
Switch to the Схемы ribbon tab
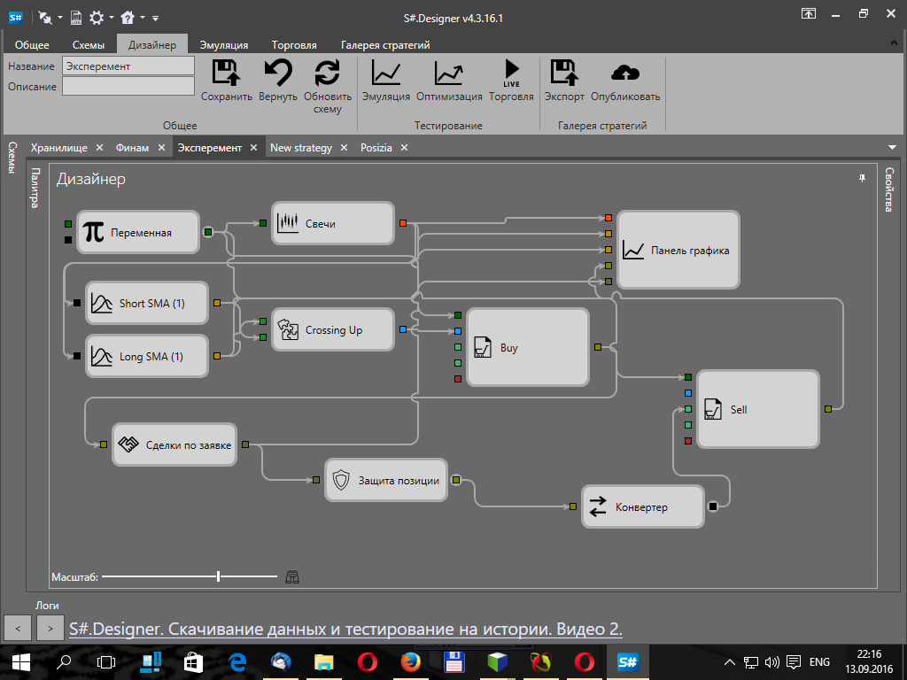(x=89, y=44)
